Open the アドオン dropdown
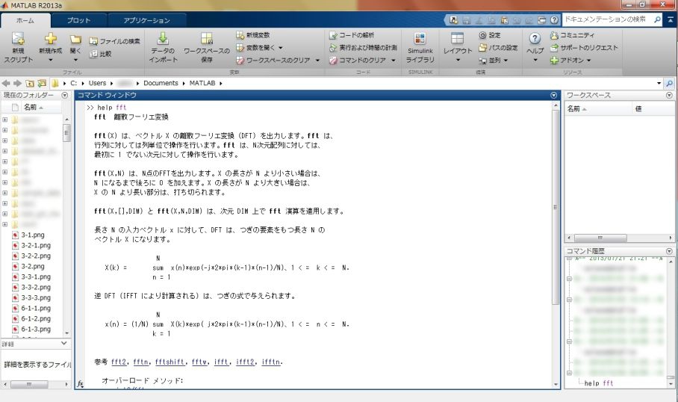The image size is (678, 402). pyautogui.click(x=588, y=61)
